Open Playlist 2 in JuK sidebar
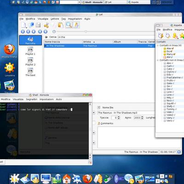 (x=30, y=62)
